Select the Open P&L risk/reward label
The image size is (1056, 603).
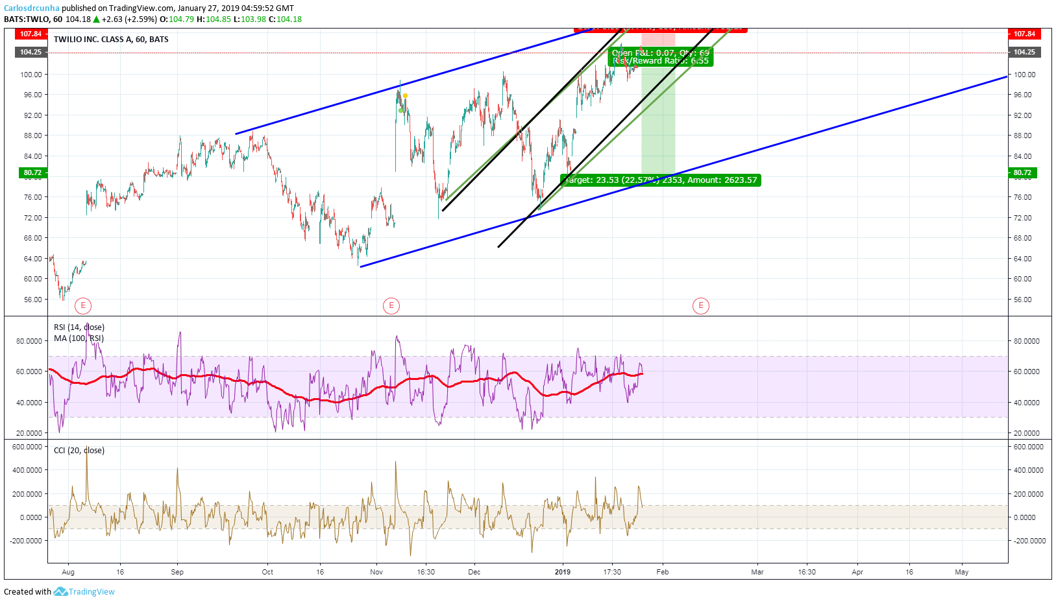pyautogui.click(x=661, y=57)
